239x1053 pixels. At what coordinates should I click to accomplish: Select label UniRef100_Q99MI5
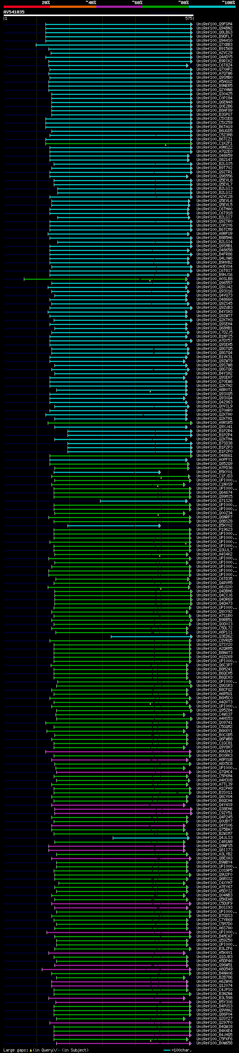(214, 497)
